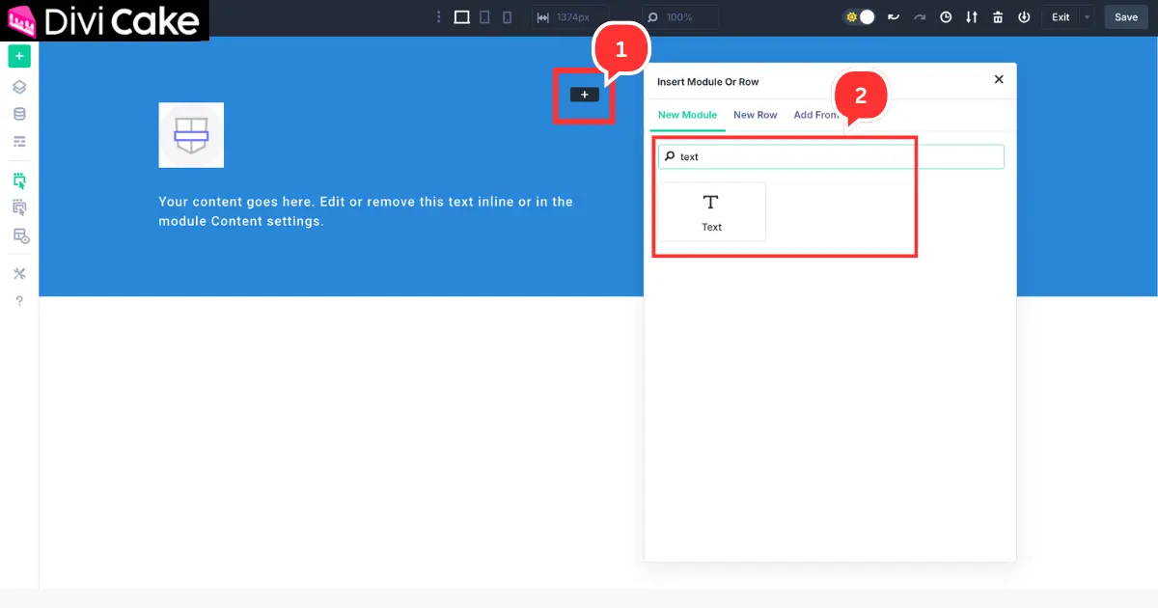Click the trash clear layout icon
The height and width of the screenshot is (608, 1158).
tap(998, 17)
